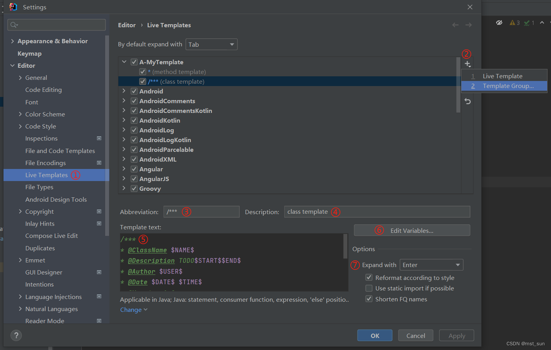Viewport: 551px width, 350px height.
Task: Click the revert arrow icon beside template list
Action: pos(468,101)
